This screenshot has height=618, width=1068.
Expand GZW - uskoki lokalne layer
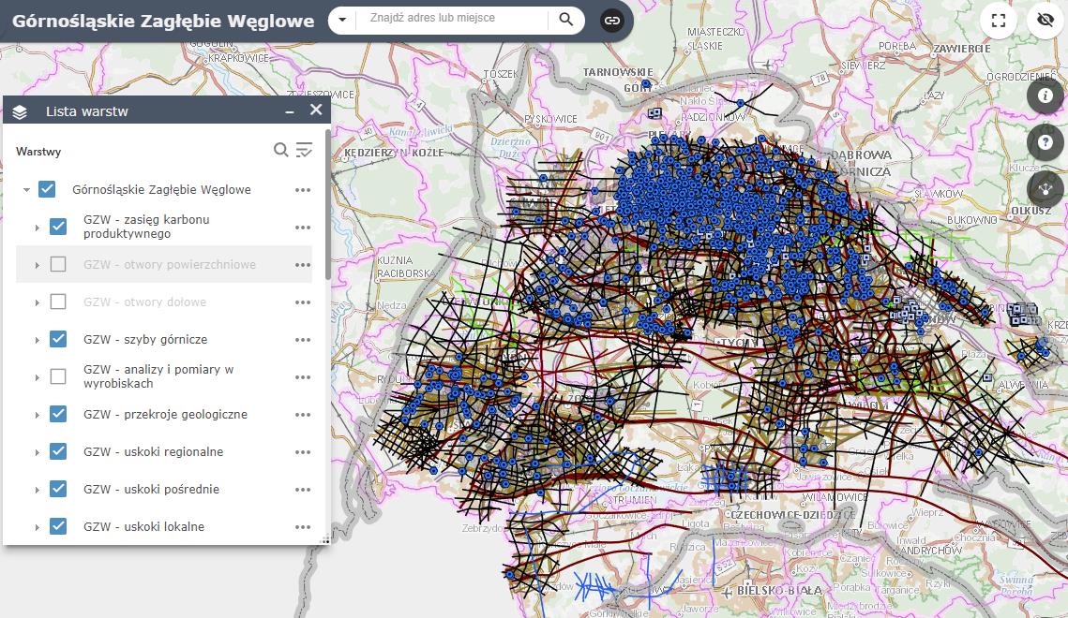click(x=37, y=527)
